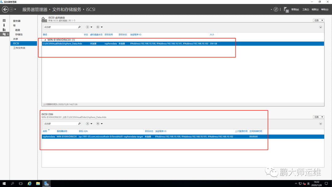Viewport: 332px width, 187px height.
Task: Click 文件和存储服务 breadcrumb segment
Action: pyautogui.click(x=66, y=10)
